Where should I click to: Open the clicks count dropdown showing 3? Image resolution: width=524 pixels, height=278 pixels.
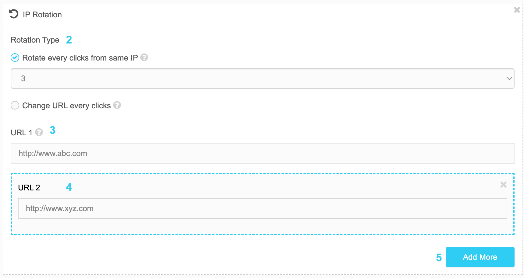263,78
